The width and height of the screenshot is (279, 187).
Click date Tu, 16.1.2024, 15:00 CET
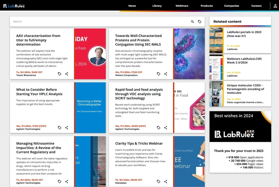[x=29, y=72]
